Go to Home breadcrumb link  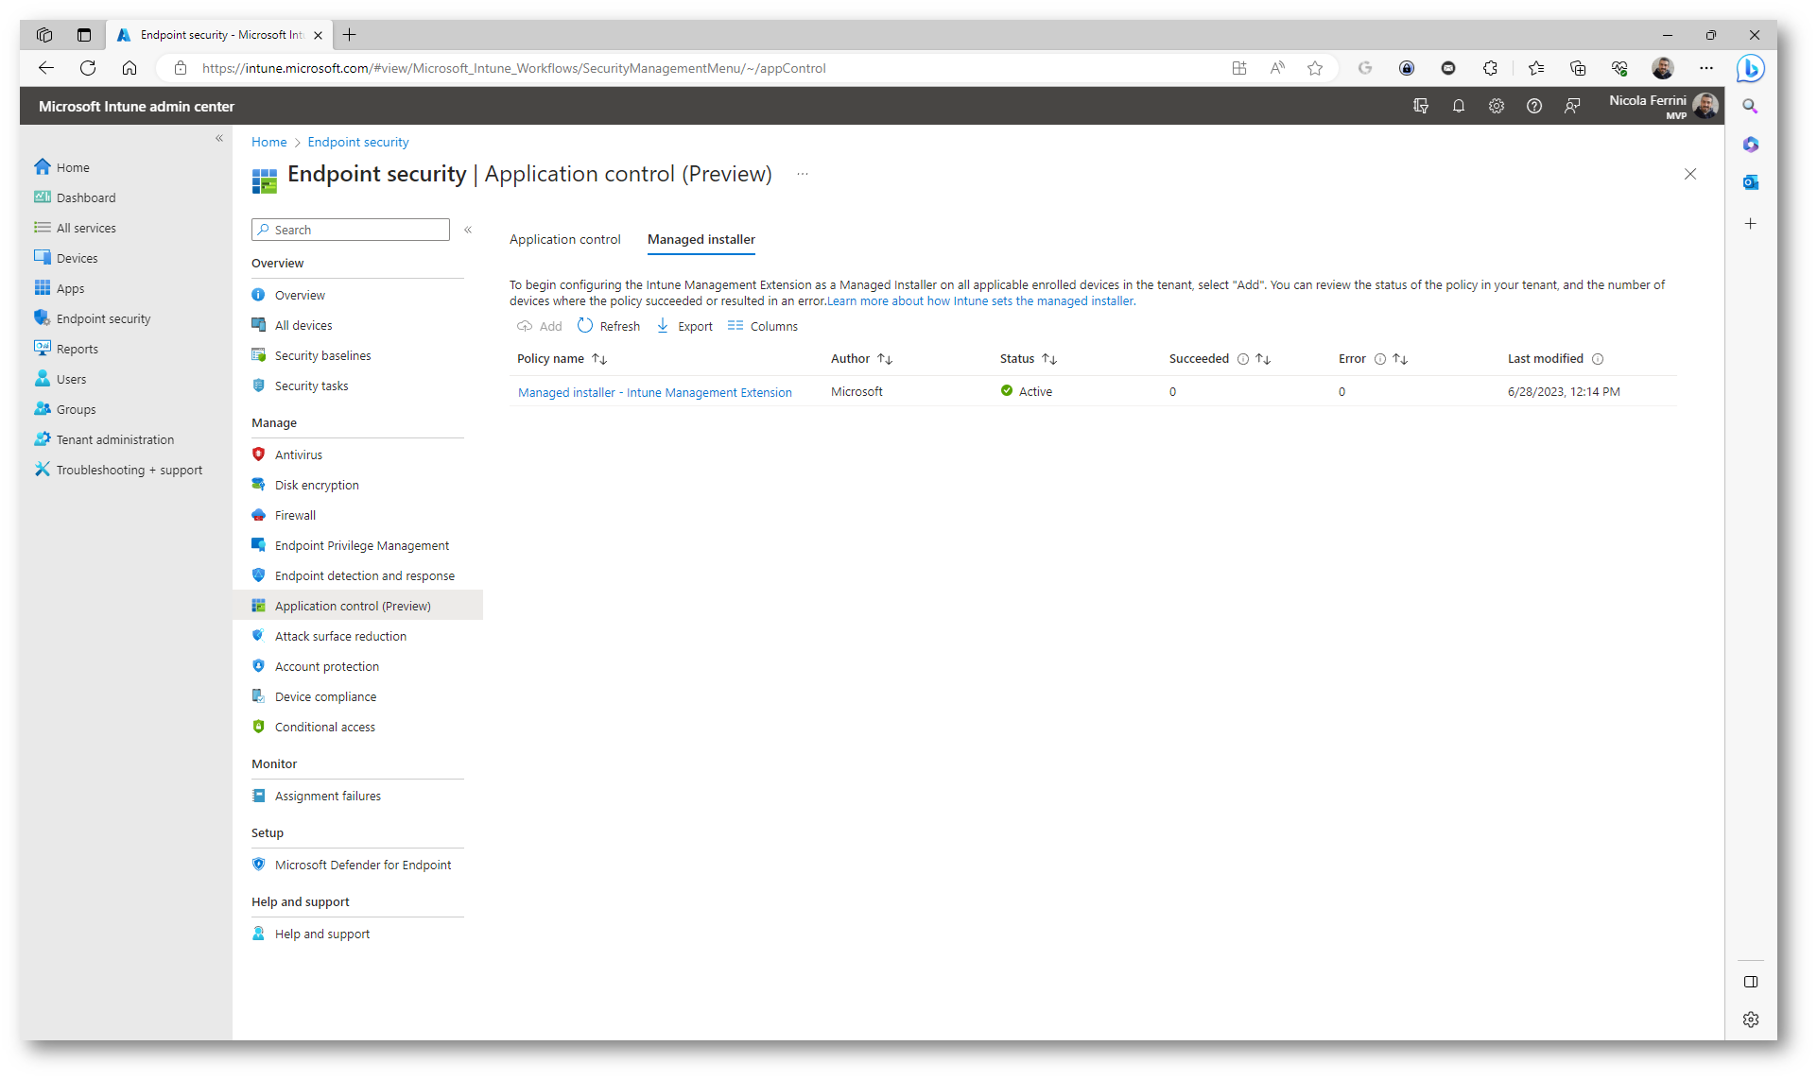click(268, 142)
